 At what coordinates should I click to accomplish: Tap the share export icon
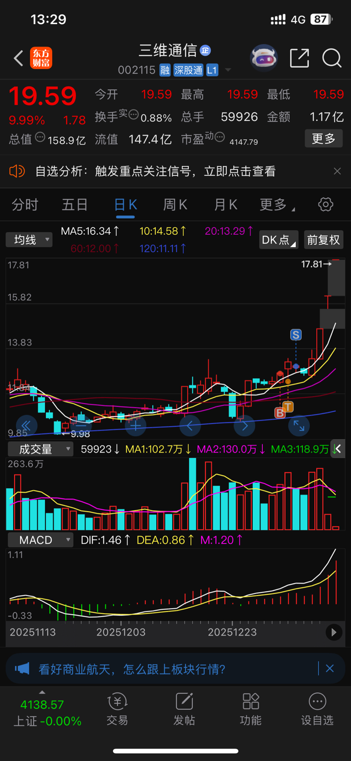tap(300, 58)
